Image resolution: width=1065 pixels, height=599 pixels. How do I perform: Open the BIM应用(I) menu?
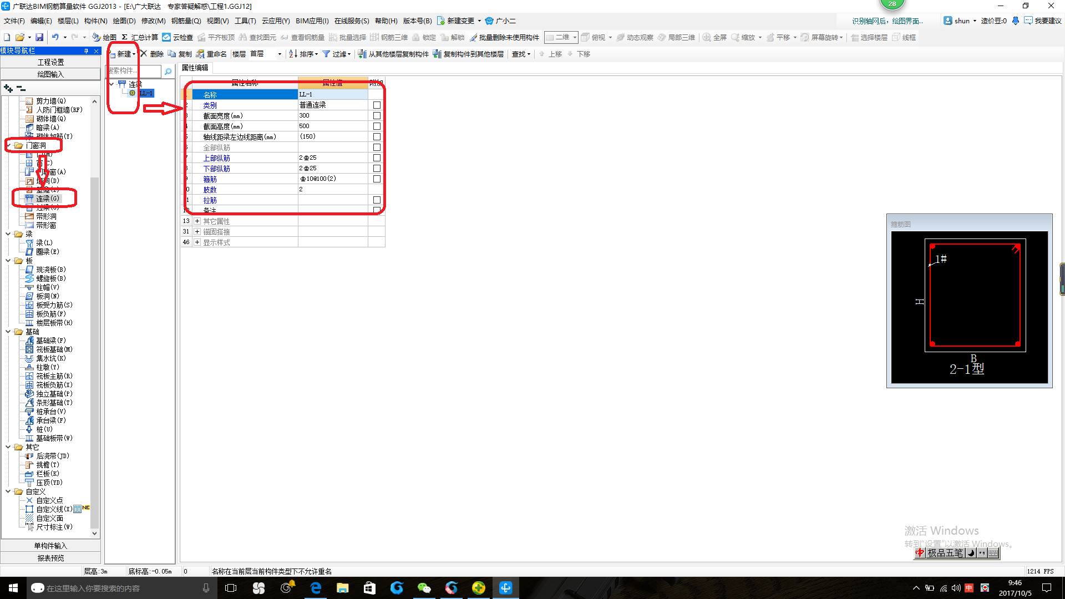(312, 21)
